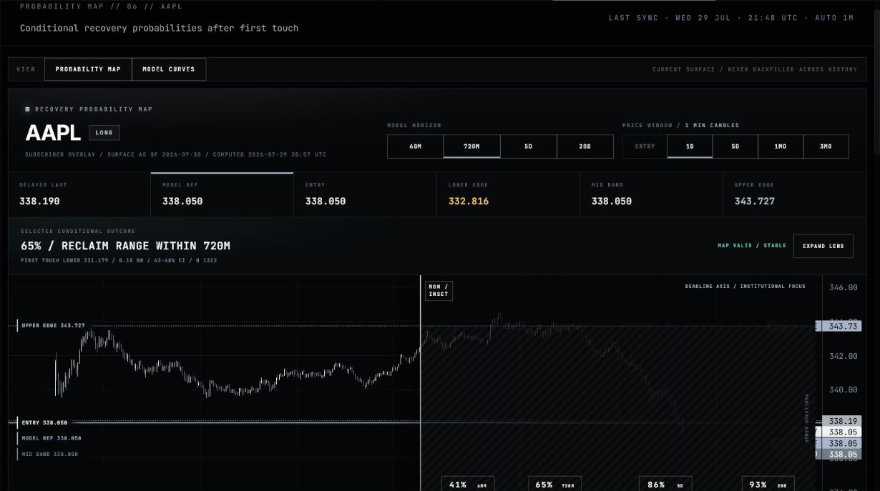Click the Auto 1M refresh indicator

click(x=834, y=18)
